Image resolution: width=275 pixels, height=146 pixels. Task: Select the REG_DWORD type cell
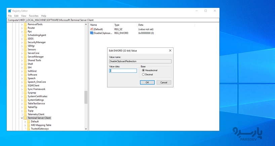point(121,33)
